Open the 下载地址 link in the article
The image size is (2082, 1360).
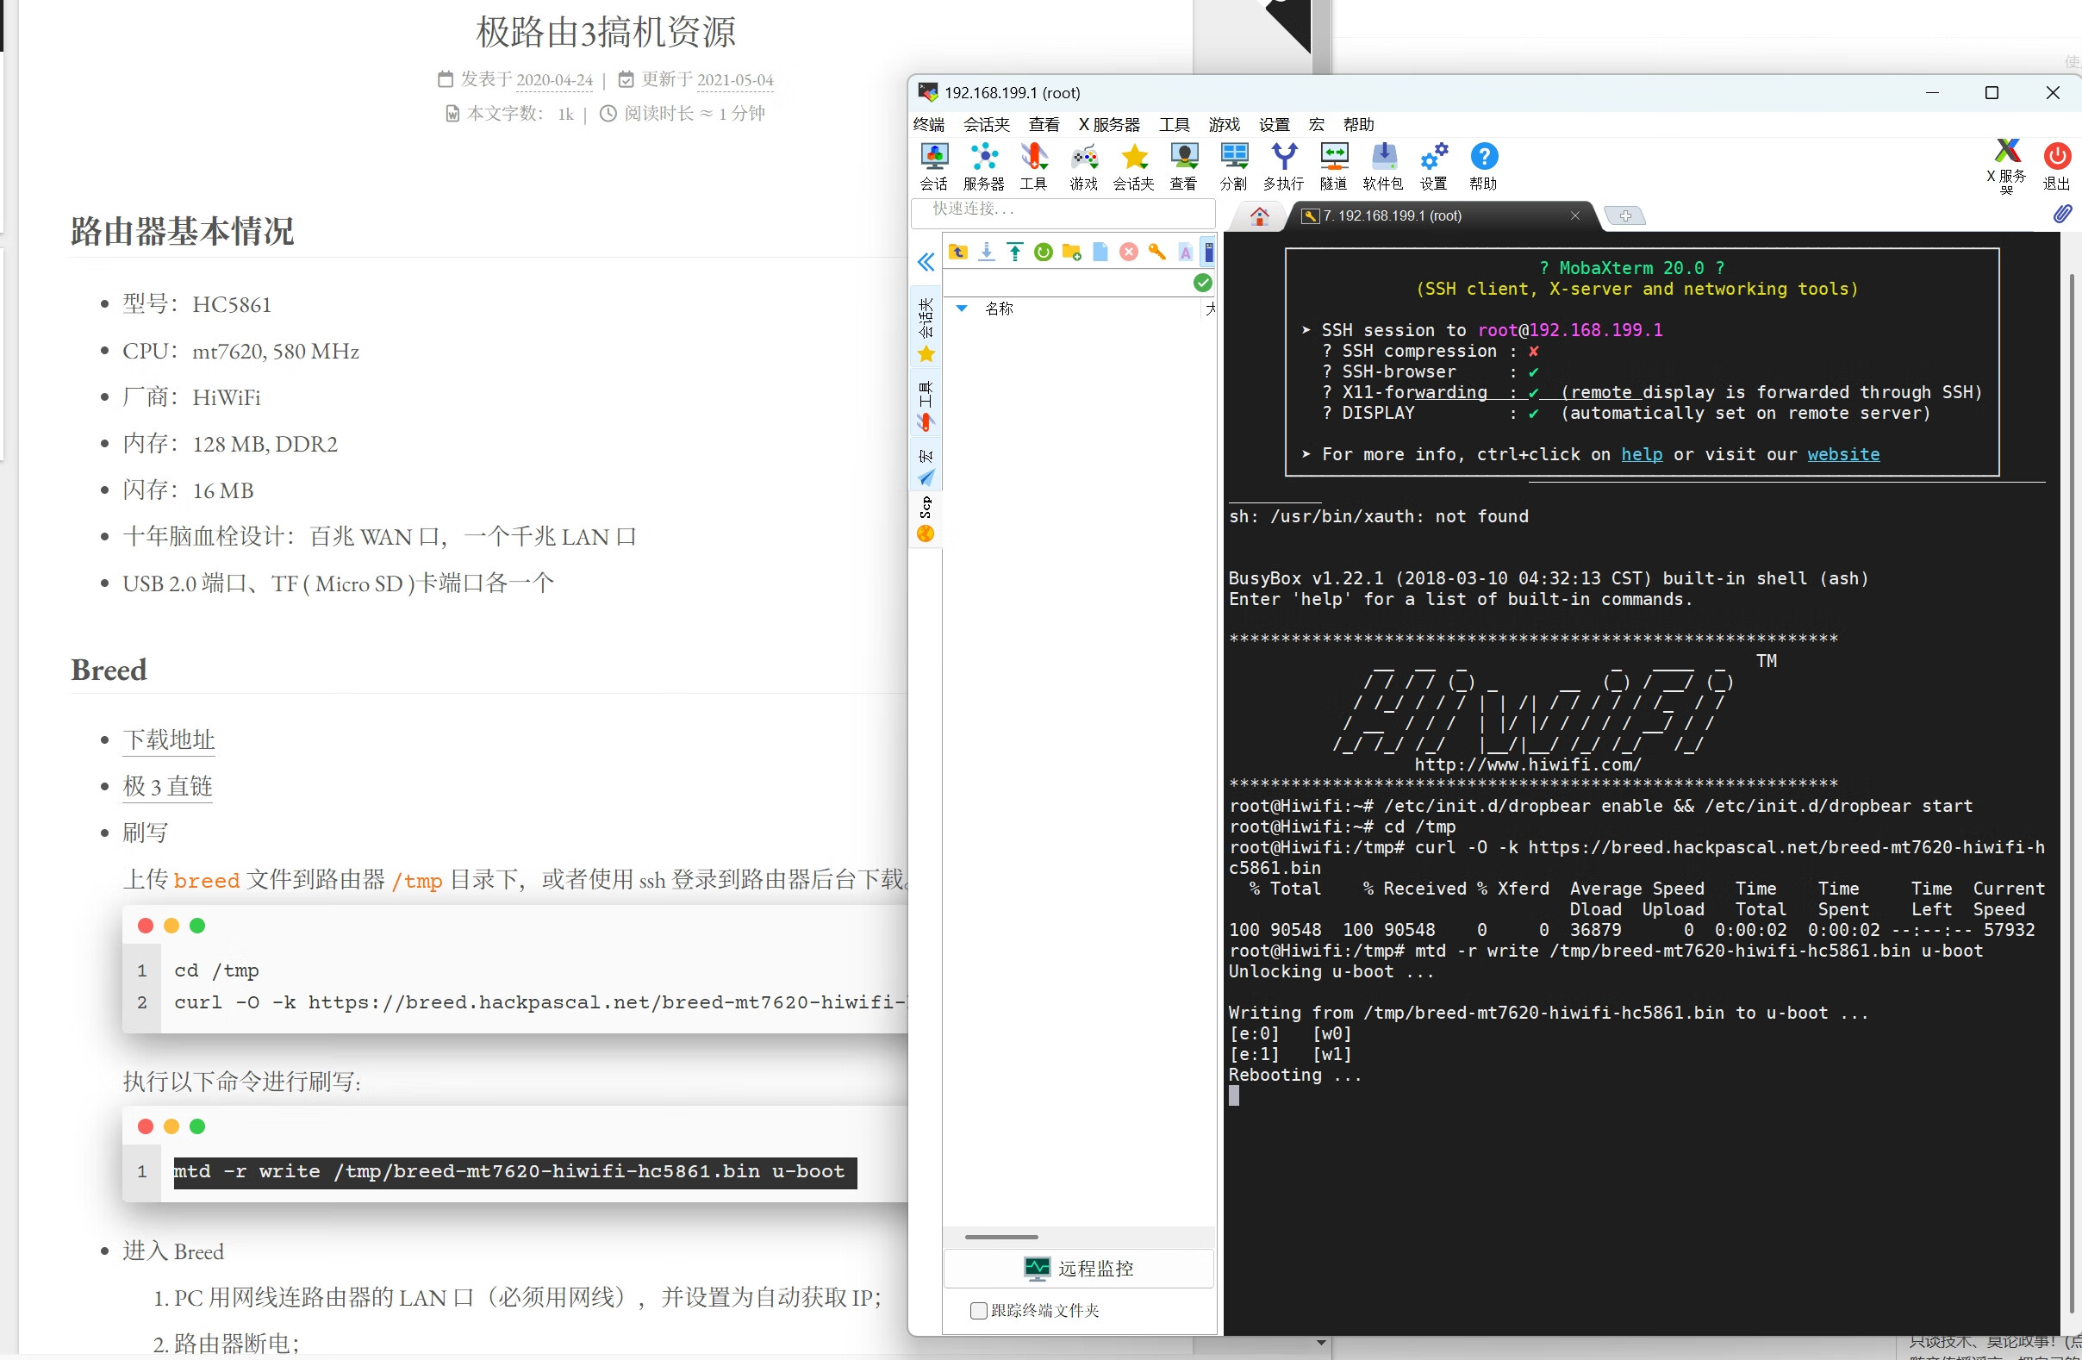169,739
